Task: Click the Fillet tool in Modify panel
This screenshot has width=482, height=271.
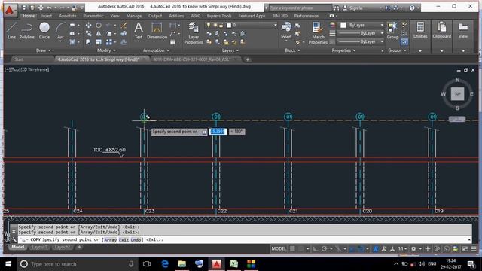Action: coord(109,33)
